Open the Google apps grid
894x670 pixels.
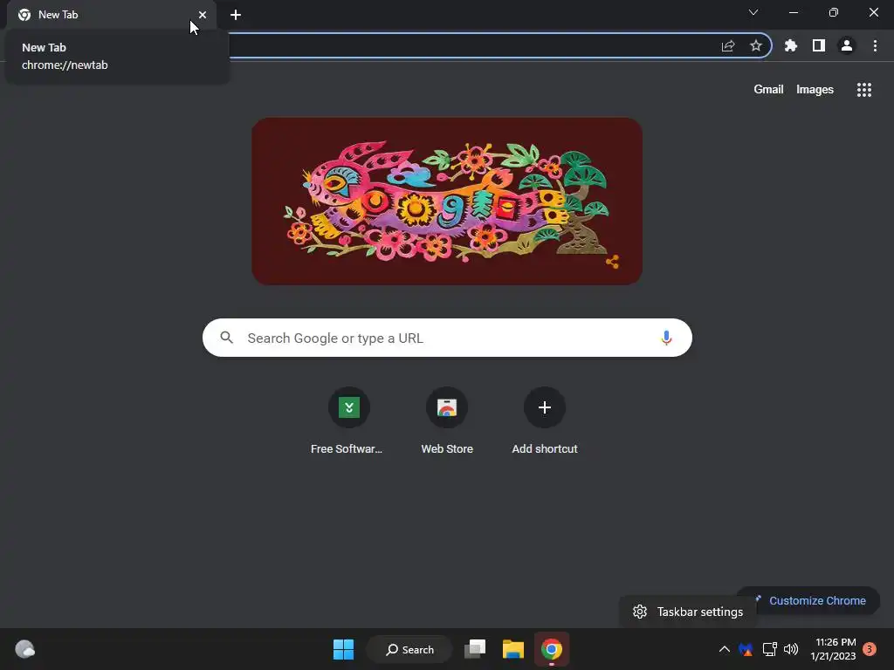click(x=863, y=90)
